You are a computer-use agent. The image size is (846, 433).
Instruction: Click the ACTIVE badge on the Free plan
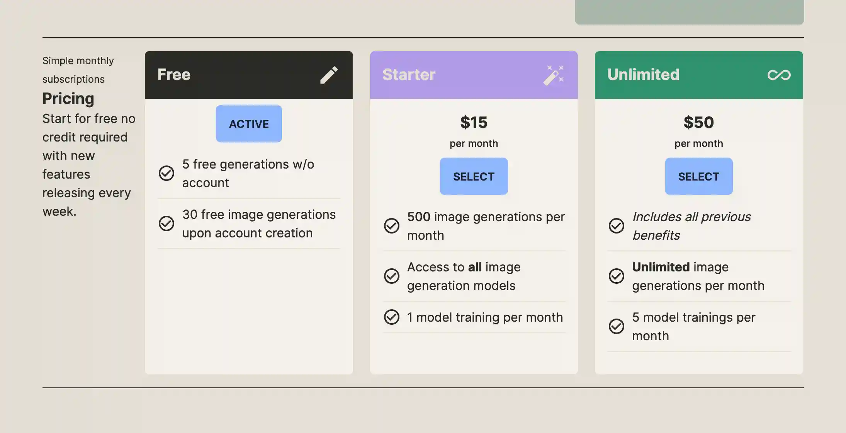pyautogui.click(x=248, y=124)
